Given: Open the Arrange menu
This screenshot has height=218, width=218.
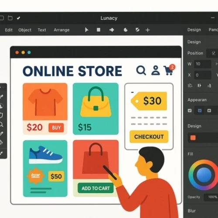Looking at the screenshot, I should click(x=61, y=30).
